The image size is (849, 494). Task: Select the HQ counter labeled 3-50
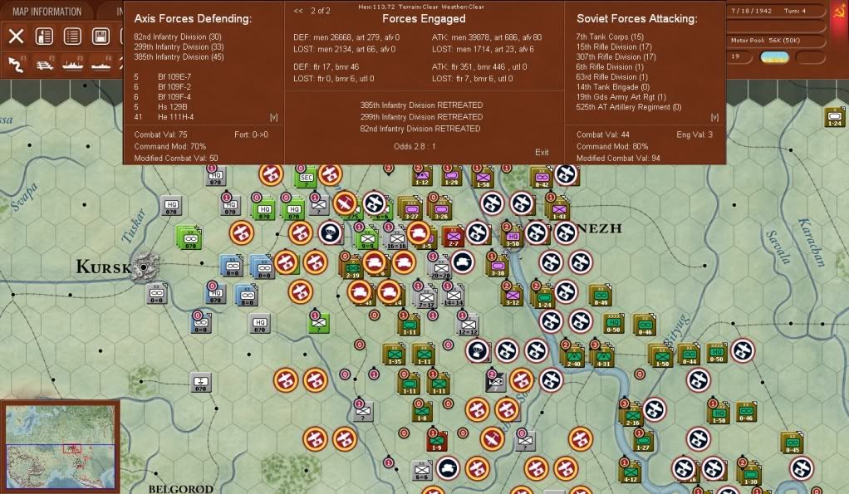tap(513, 237)
